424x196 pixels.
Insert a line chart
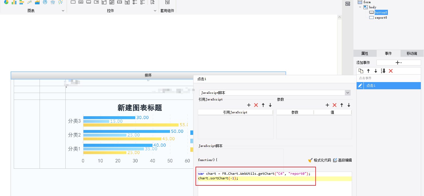(x=30, y=2)
